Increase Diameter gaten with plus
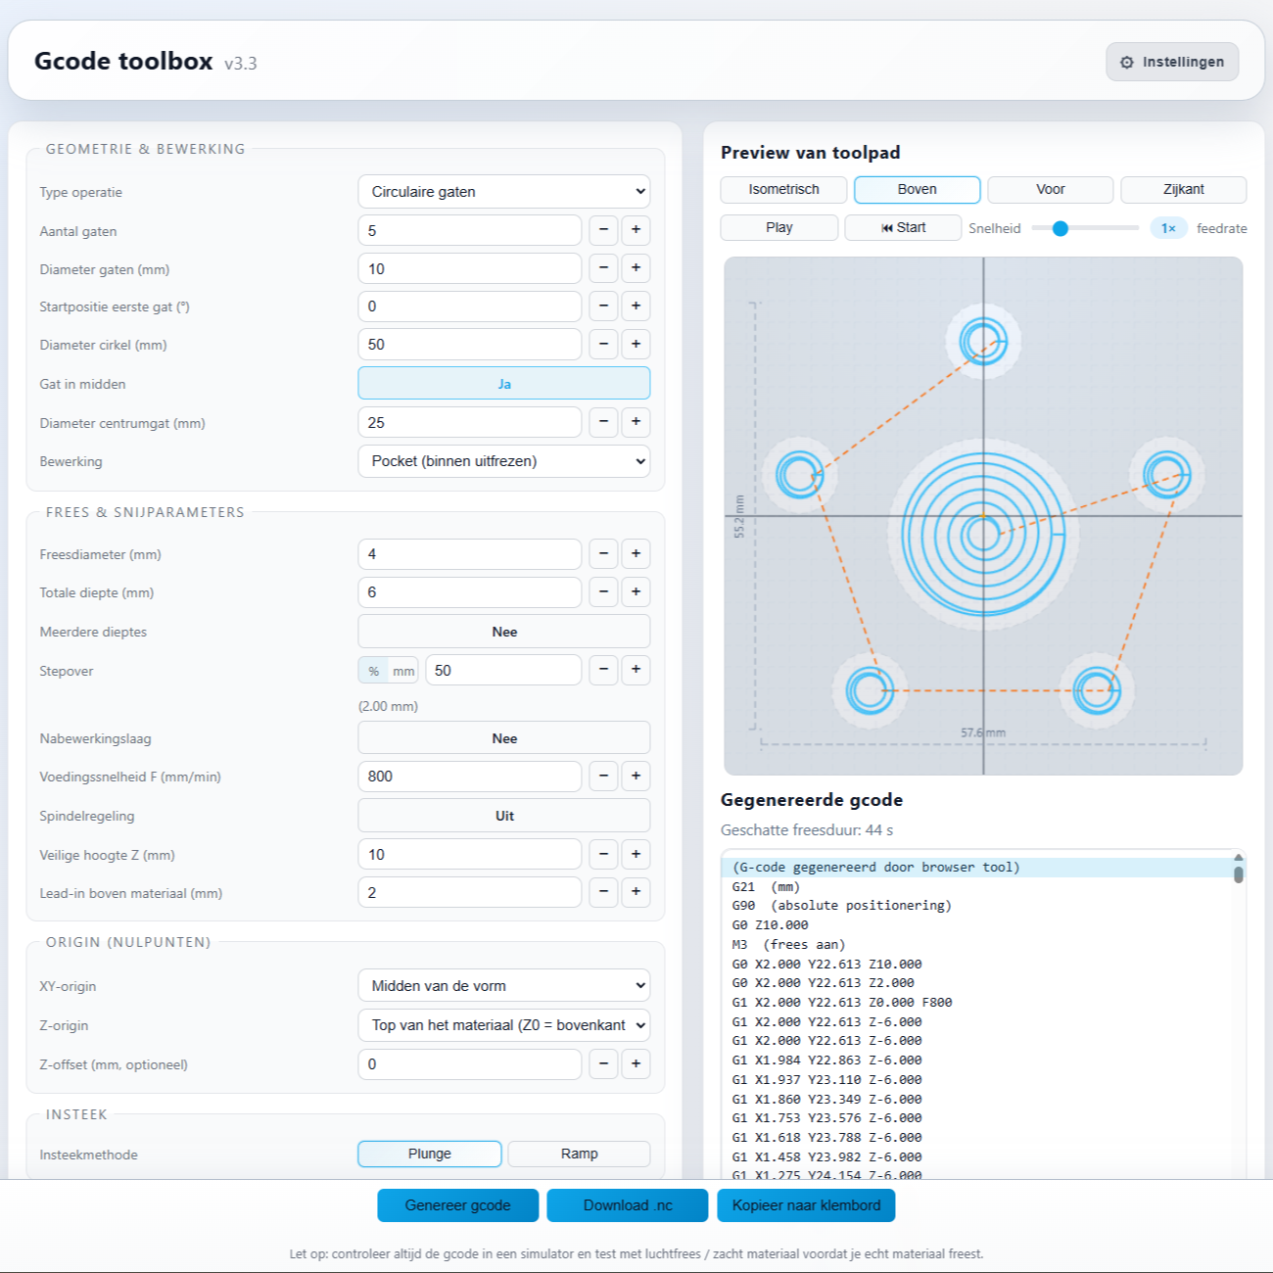 pos(636,268)
